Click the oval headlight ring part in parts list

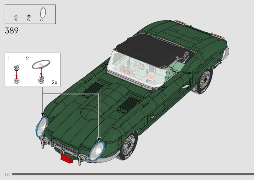[43, 13]
